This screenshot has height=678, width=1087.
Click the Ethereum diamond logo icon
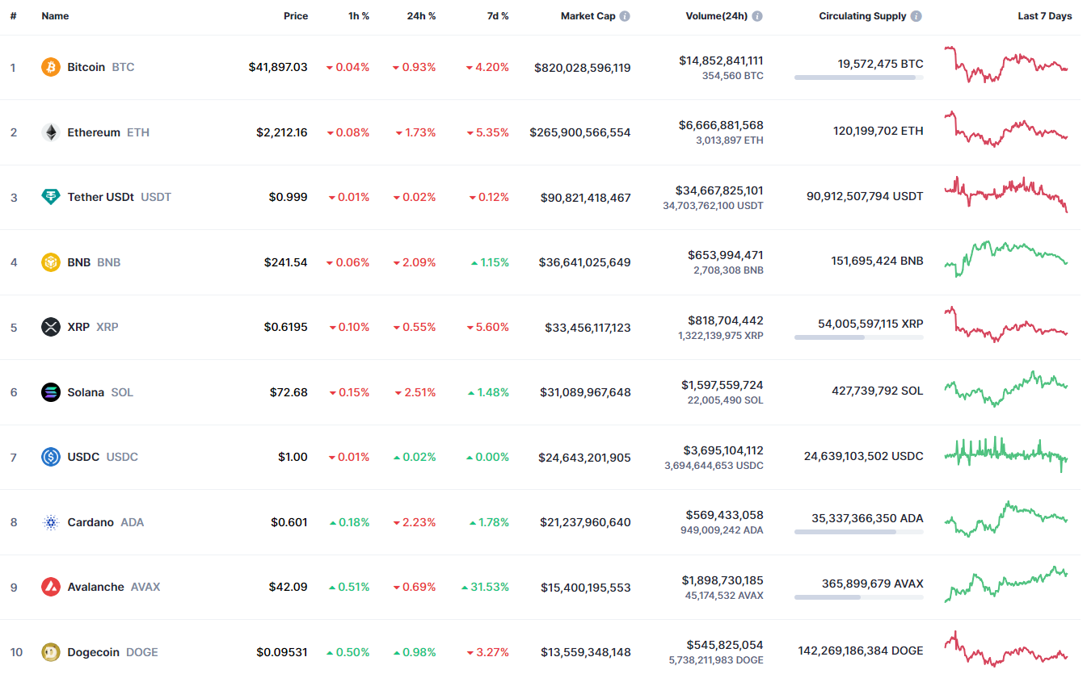click(x=51, y=132)
